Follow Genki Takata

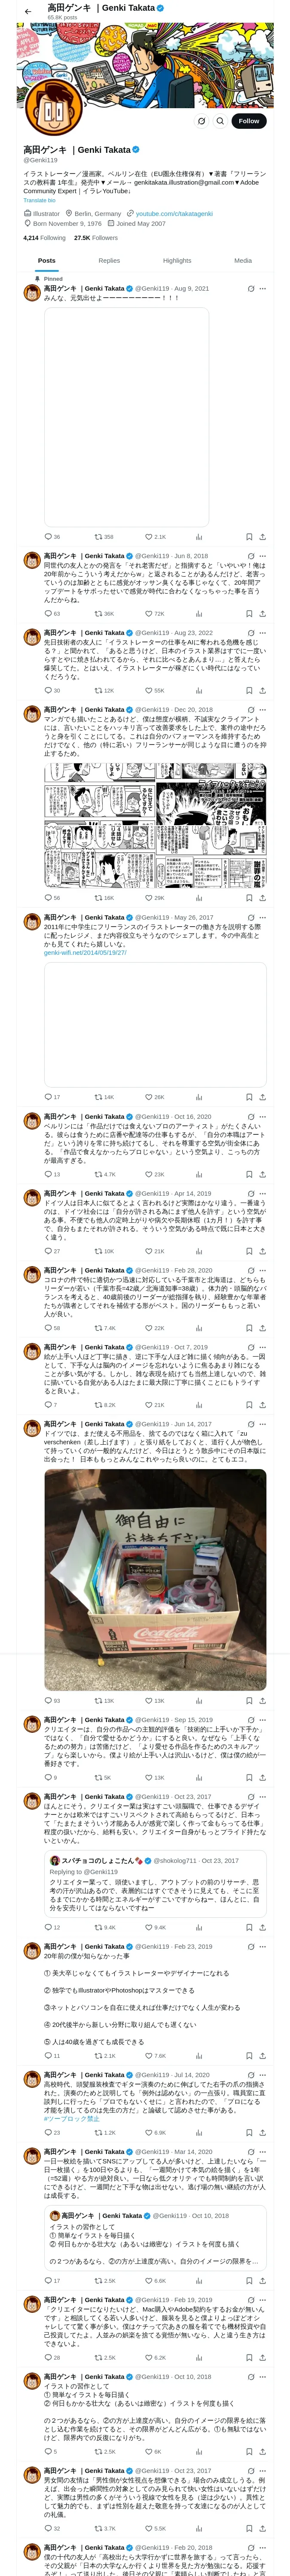click(x=248, y=120)
